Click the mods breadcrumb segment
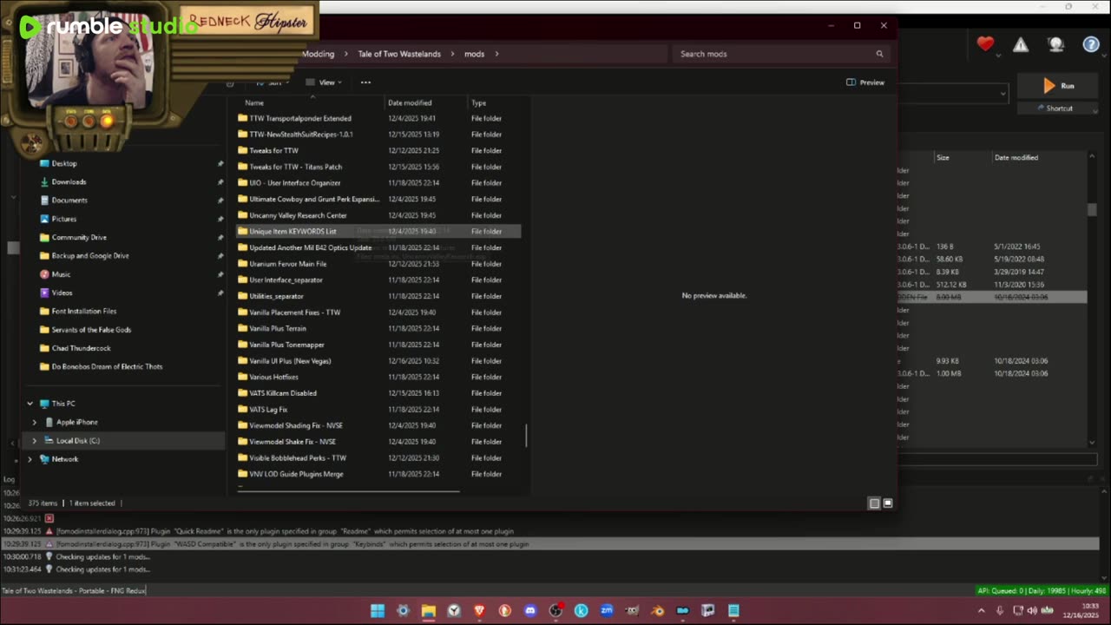The height and width of the screenshot is (625, 1111). pyautogui.click(x=474, y=54)
